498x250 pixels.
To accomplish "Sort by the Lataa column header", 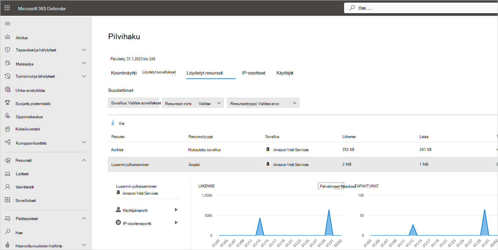I will pos(424,136).
